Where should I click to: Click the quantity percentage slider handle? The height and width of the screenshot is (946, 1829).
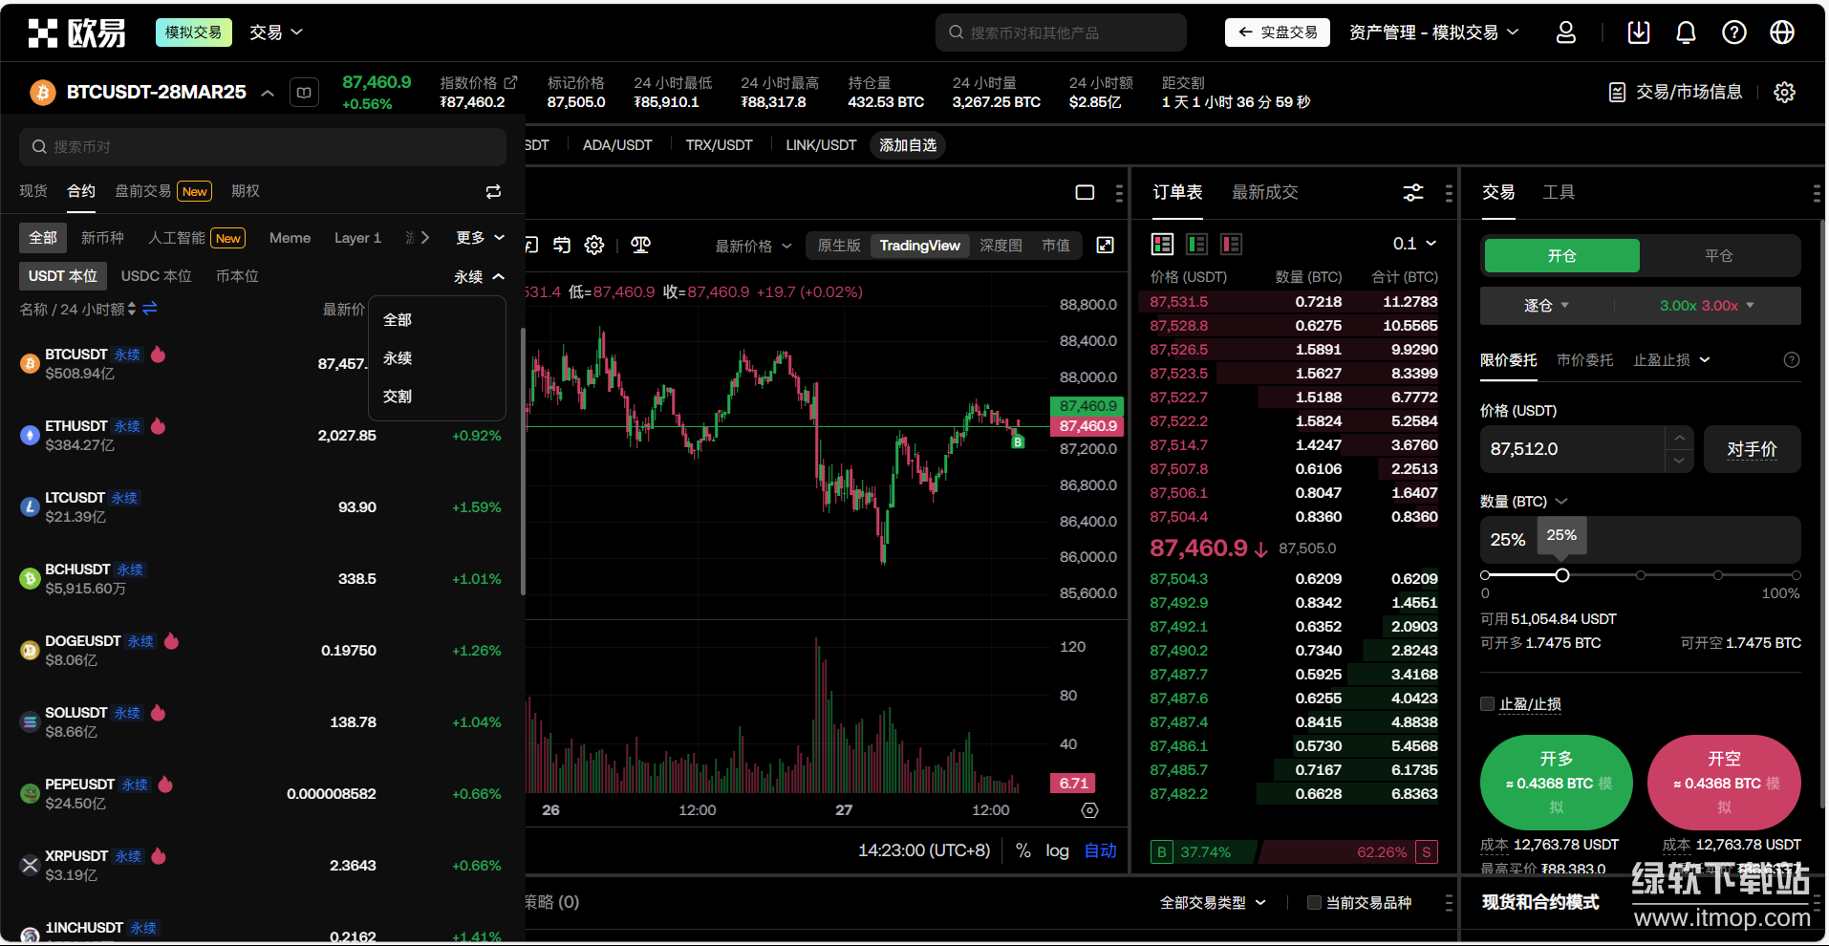1562,575
